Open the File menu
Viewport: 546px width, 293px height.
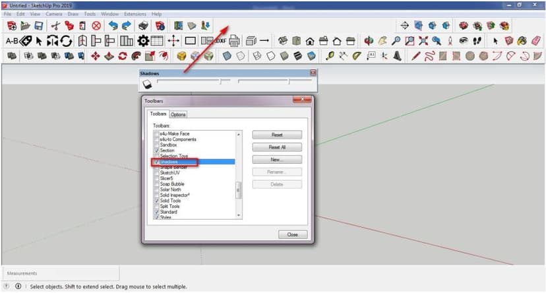coord(7,14)
